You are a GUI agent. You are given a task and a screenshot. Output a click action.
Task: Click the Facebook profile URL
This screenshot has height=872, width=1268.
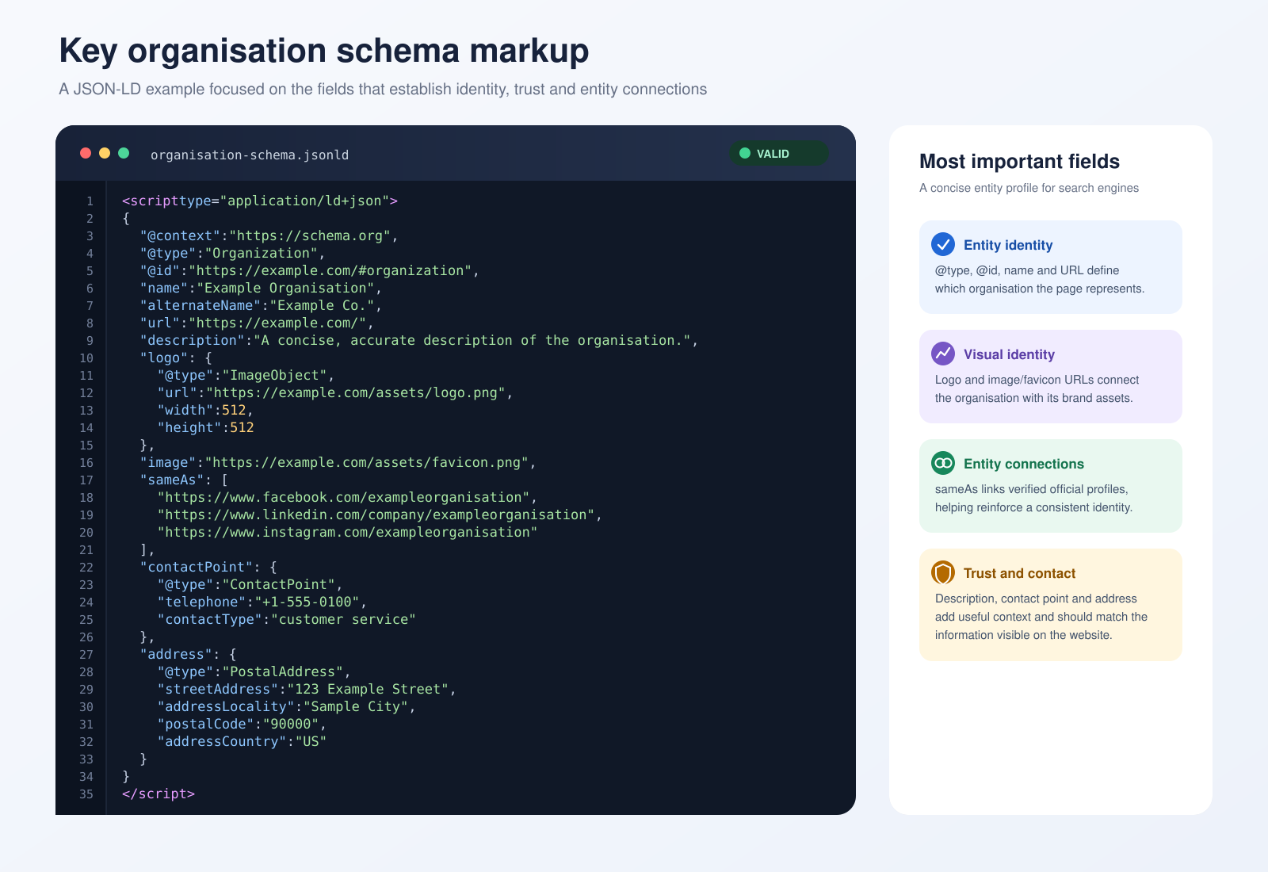click(343, 497)
